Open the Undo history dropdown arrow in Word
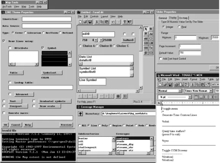 tap(218, 85)
